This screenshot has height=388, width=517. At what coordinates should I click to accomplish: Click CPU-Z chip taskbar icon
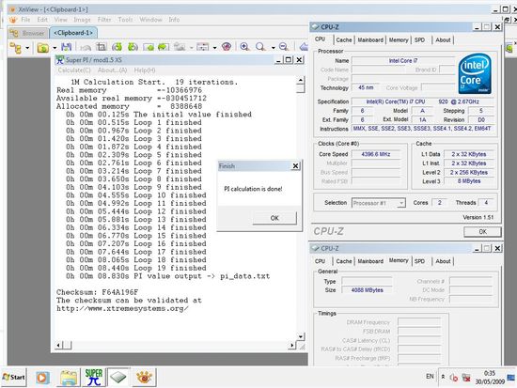(x=118, y=377)
